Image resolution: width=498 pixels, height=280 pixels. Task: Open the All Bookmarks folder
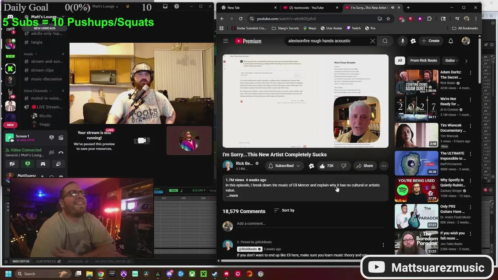[465, 28]
